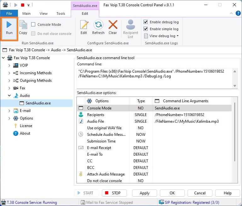242x206 pixels.
Task: Open the Recipient List
Action: [x=131, y=29]
